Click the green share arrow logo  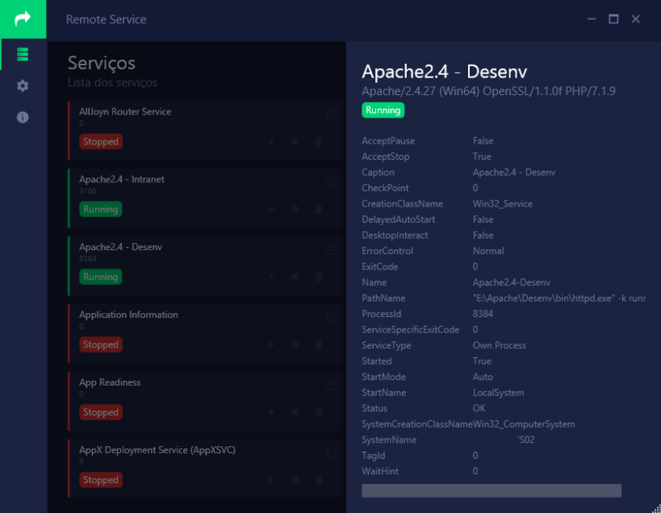23,19
